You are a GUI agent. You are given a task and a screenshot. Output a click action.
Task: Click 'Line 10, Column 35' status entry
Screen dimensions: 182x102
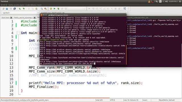point(131,100)
